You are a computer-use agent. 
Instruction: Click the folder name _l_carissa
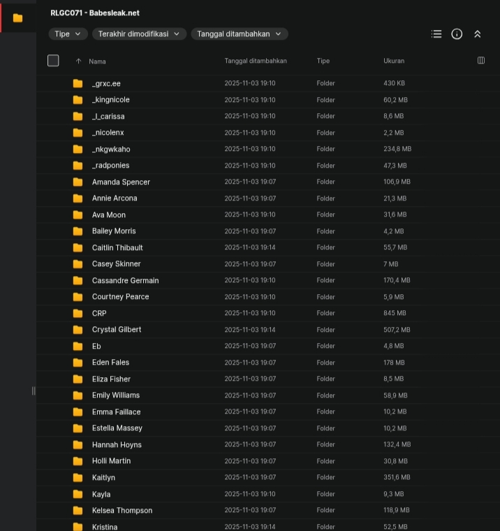(x=108, y=116)
